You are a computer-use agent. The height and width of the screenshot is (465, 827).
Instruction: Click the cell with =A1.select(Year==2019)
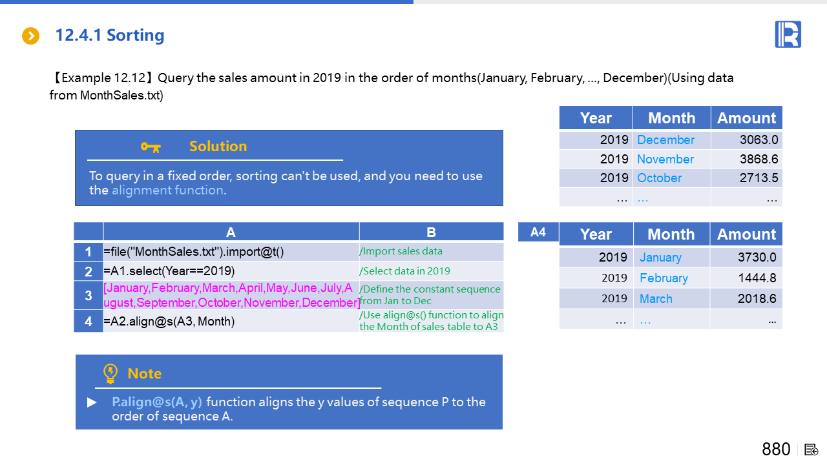point(231,271)
